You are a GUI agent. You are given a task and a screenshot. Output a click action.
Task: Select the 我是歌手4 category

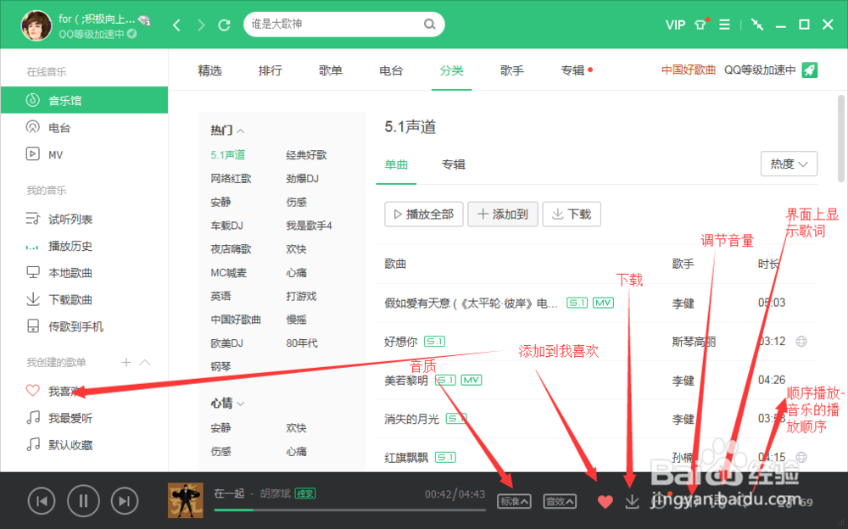[x=309, y=226]
